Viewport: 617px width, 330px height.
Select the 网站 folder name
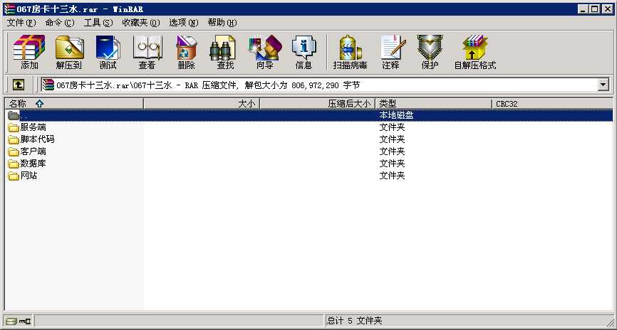click(x=28, y=176)
